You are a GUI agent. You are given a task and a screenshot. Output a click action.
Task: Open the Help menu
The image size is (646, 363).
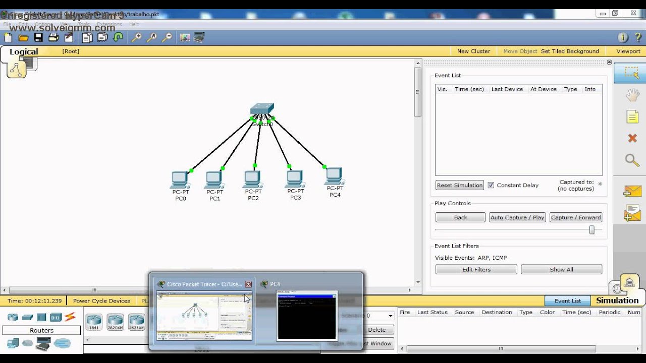(x=134, y=24)
